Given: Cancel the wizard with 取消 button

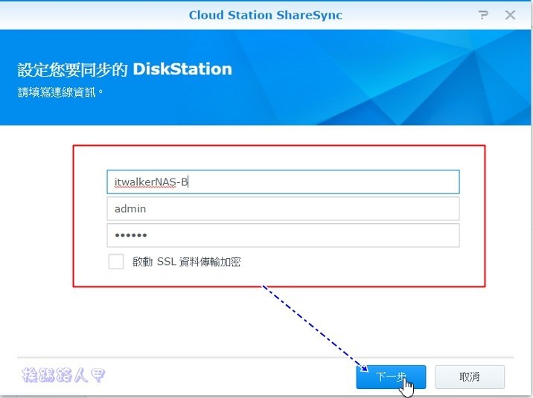Looking at the screenshot, I should [470, 377].
